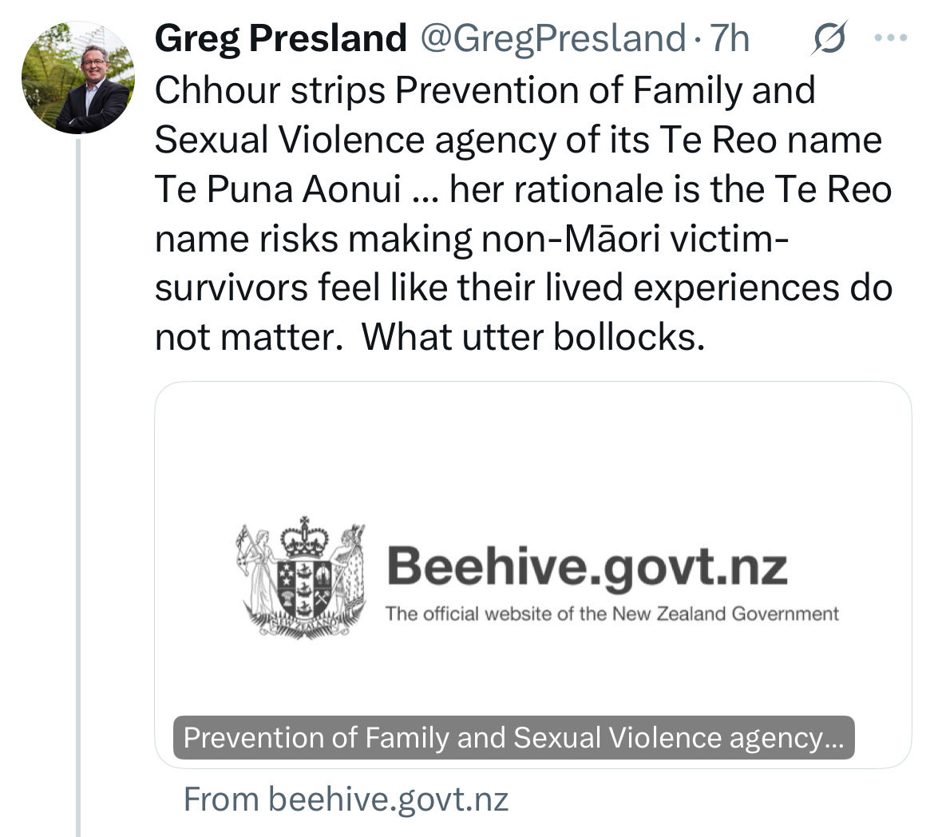
Task: Click the 7h post timestamp
Action: point(729,38)
